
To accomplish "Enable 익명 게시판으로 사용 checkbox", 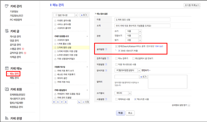I will (116, 64).
